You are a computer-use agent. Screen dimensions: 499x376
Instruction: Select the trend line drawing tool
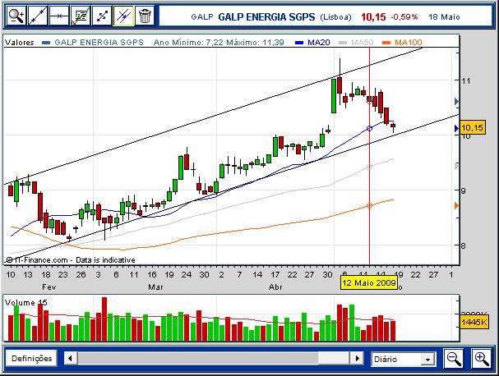(x=38, y=16)
